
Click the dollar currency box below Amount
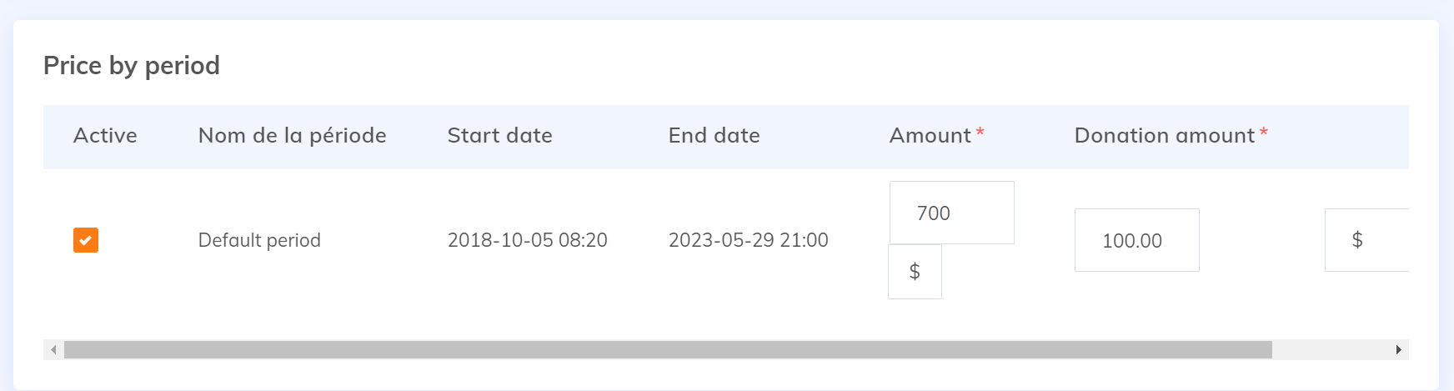(x=915, y=272)
